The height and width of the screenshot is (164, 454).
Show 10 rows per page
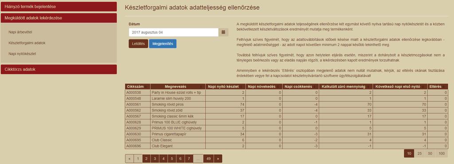[x=409, y=153]
